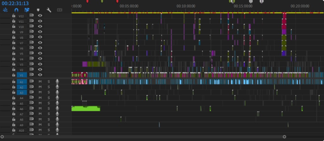Select the A2 track target label
Image resolution: width=324 pixels, height=141 pixels.
(x=22, y=87)
